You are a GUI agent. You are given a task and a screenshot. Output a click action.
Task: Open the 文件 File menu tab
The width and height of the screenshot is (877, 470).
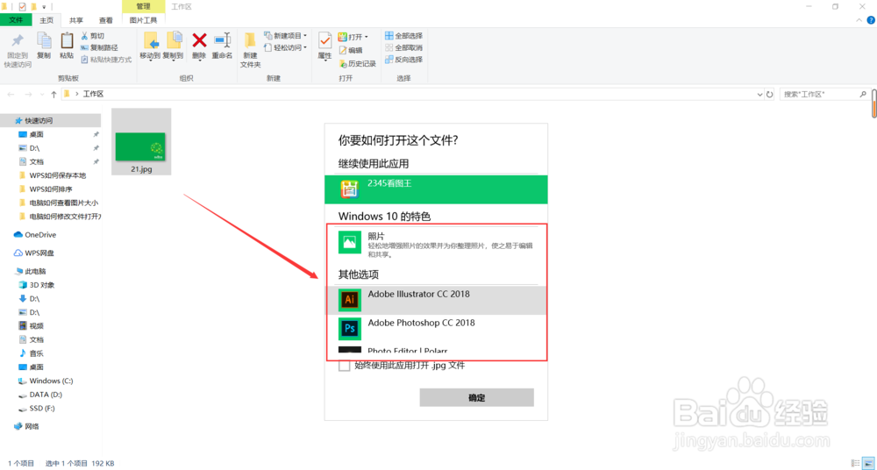[16, 20]
